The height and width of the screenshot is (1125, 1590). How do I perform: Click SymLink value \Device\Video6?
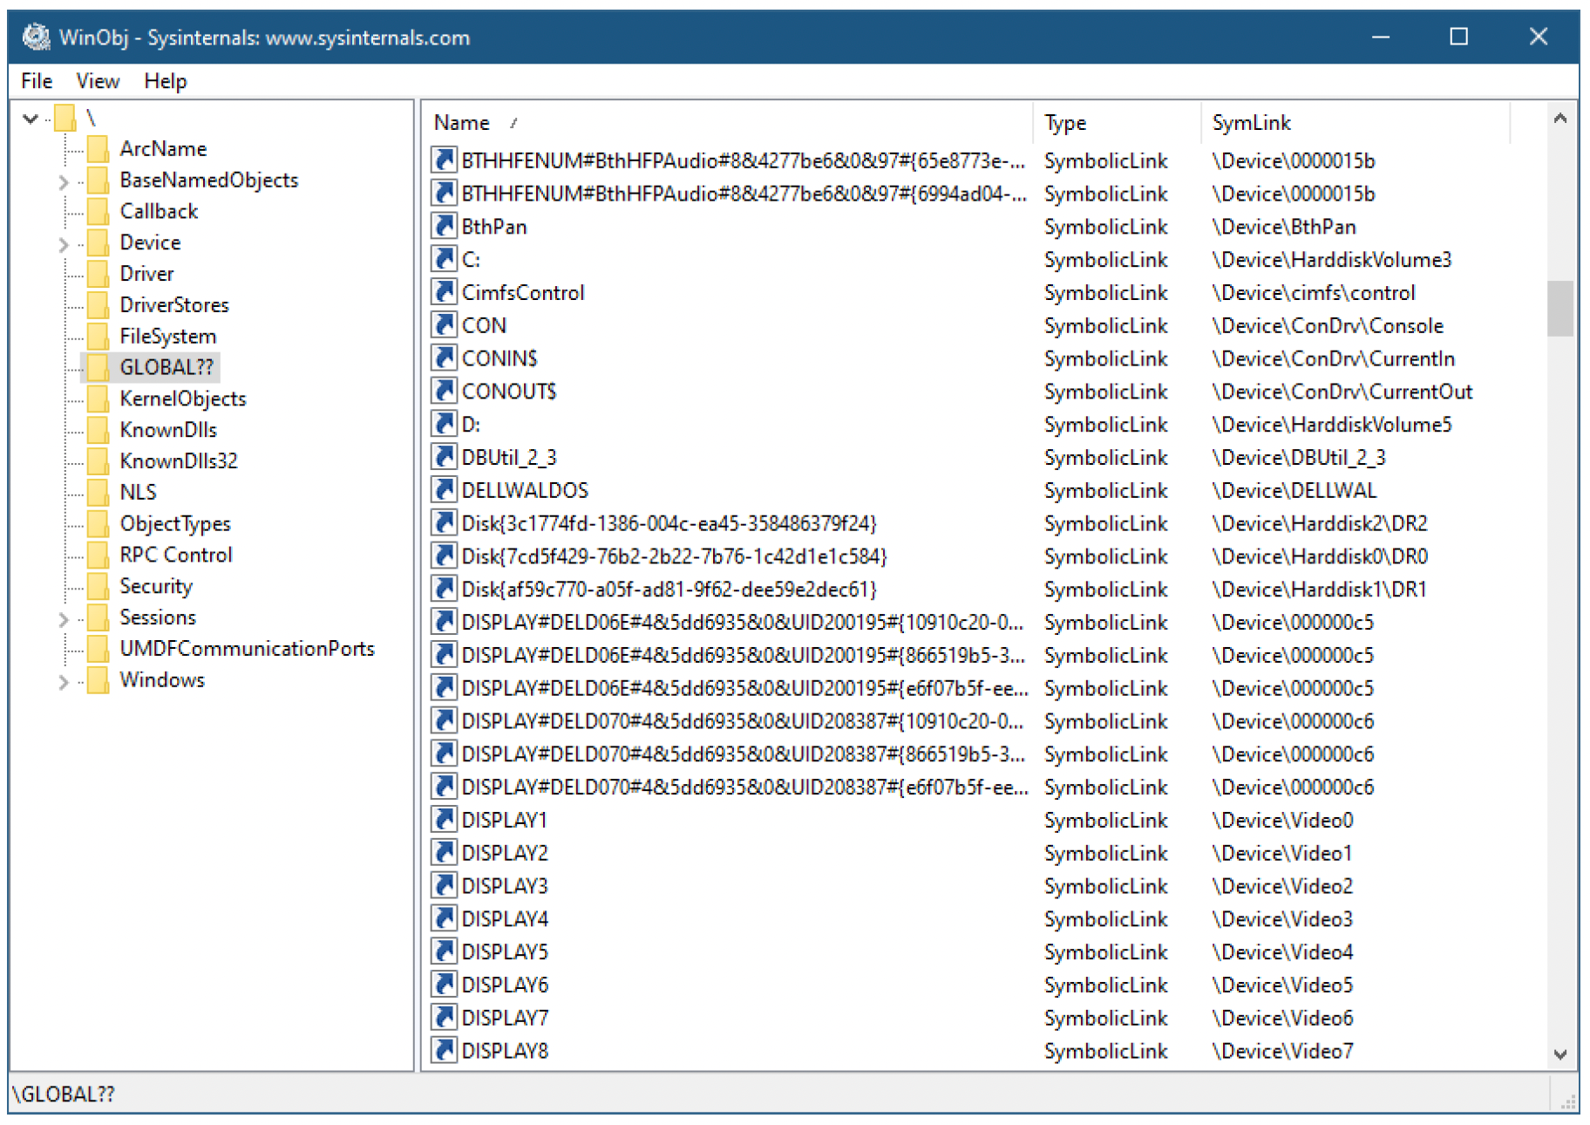pos(1283,1018)
